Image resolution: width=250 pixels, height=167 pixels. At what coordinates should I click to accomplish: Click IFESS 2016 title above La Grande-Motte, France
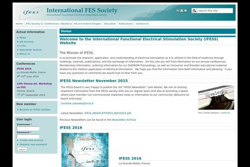[x=130, y=158]
